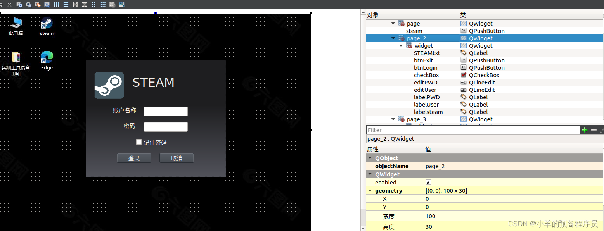This screenshot has width=604, height=231.
Task: Collapse the QWidget property group
Action: tap(370, 174)
